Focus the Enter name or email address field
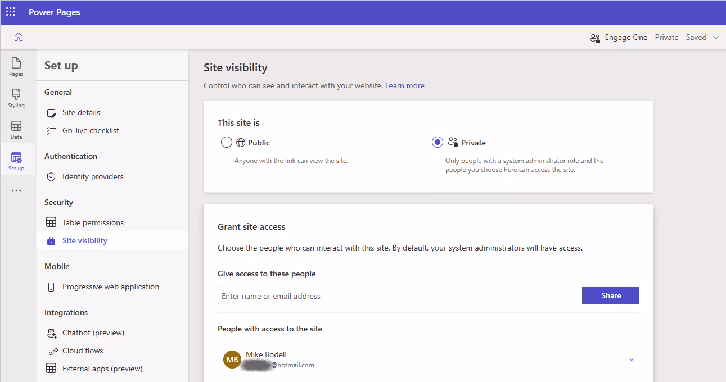The height and width of the screenshot is (382, 726). (x=400, y=295)
